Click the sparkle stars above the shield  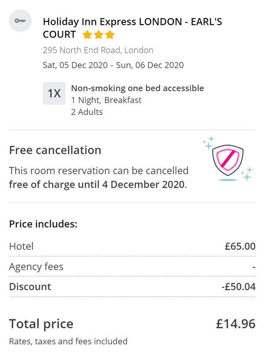[x=209, y=143]
